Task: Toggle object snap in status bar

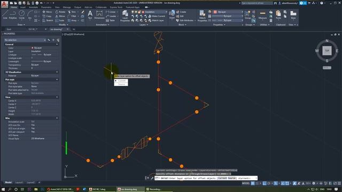Action: tap(287, 183)
